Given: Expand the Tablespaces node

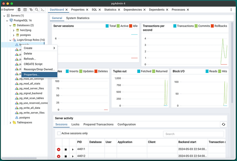Looking at the screenshot, I should click(10, 122).
